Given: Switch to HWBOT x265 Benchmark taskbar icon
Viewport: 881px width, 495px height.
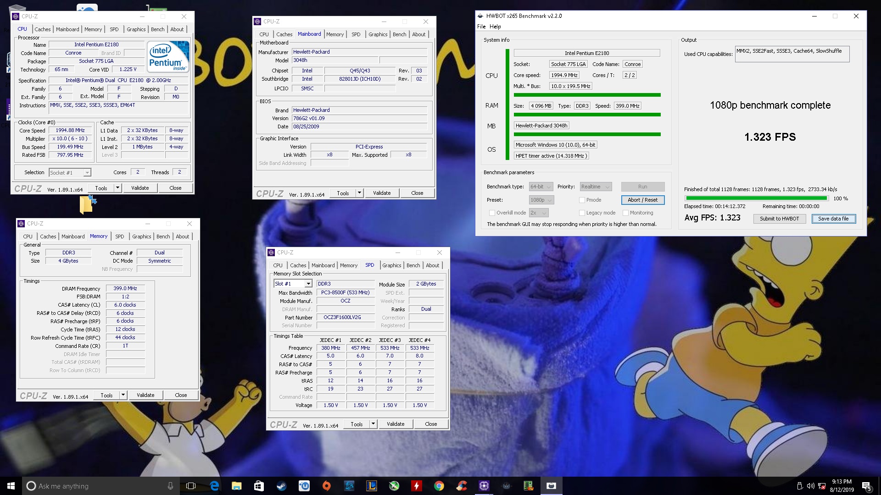Looking at the screenshot, I should pyautogui.click(x=552, y=486).
